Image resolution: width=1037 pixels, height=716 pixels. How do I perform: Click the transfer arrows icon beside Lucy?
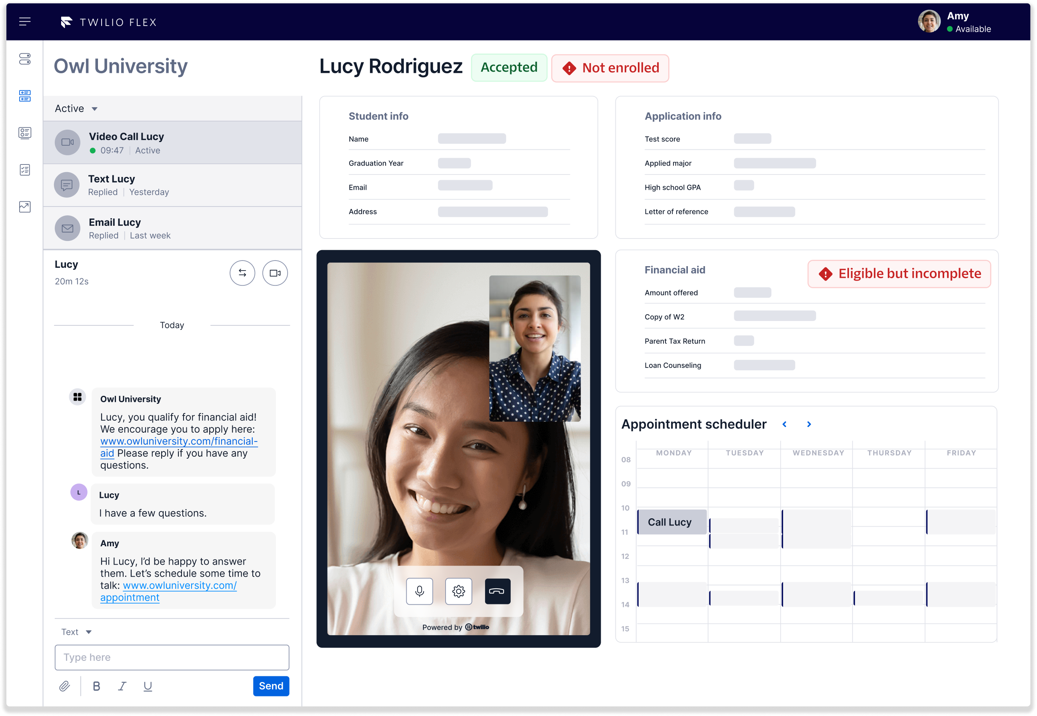tap(242, 273)
